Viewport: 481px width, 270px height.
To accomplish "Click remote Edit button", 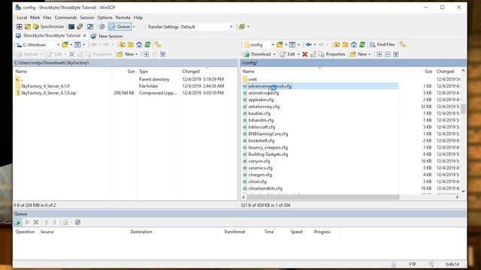I will [x=287, y=54].
